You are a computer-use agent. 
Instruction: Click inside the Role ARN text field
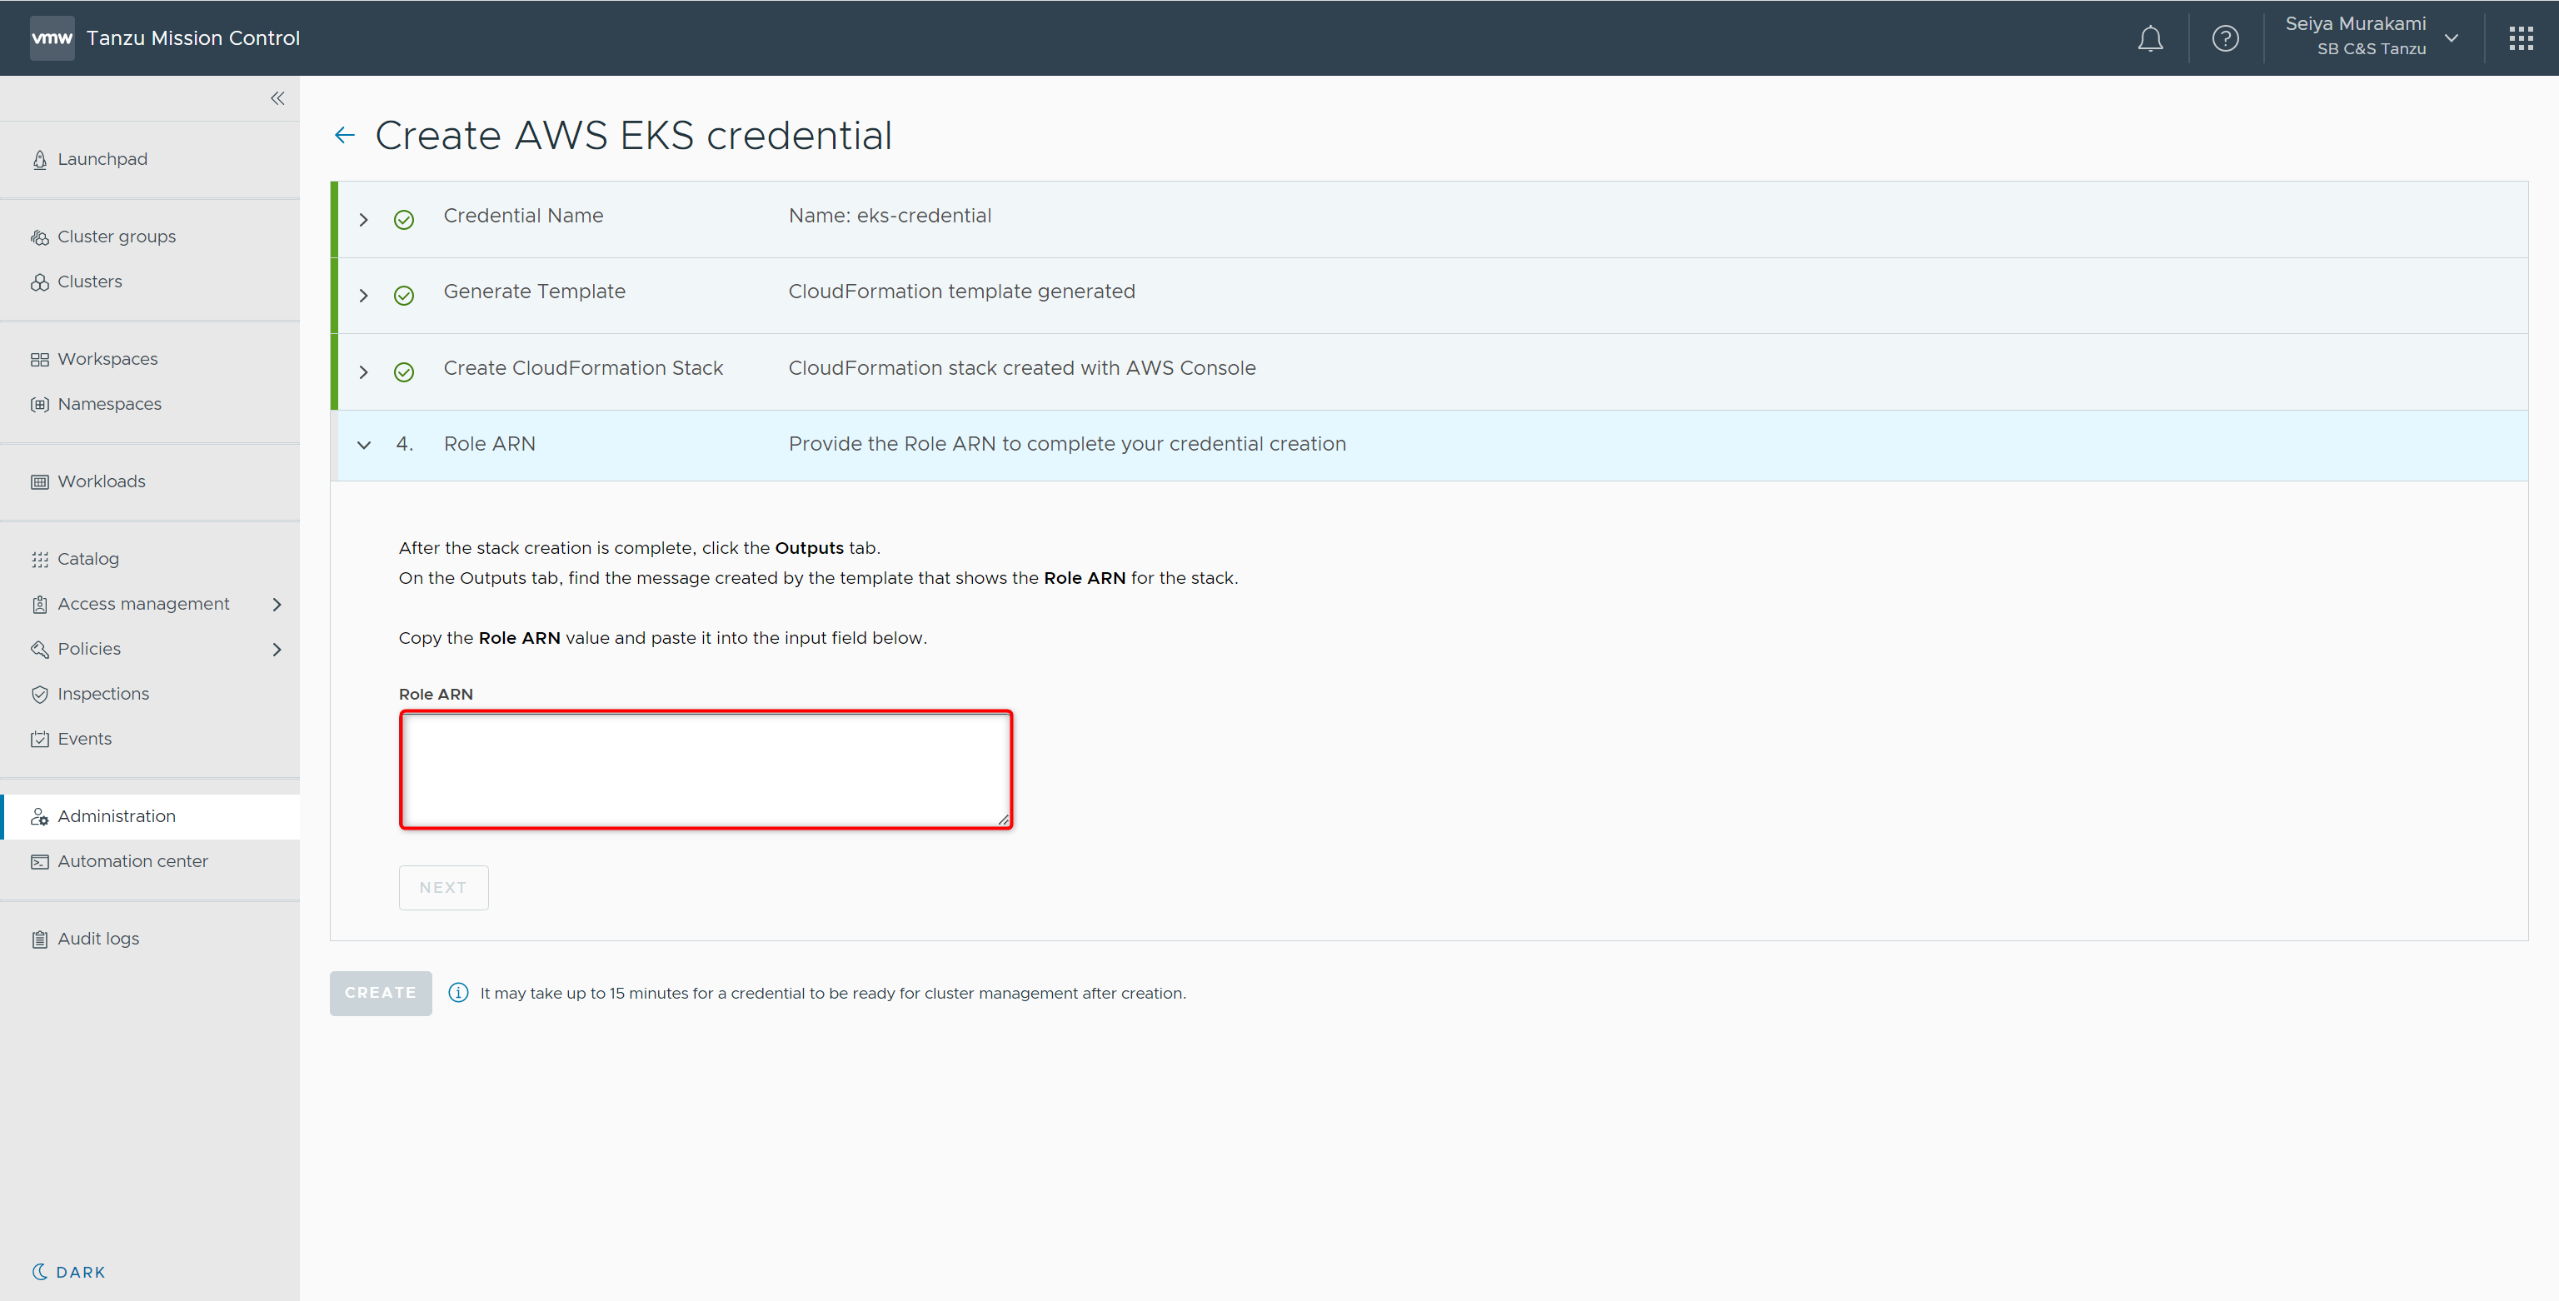point(706,770)
